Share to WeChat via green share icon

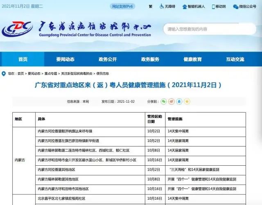164,101
